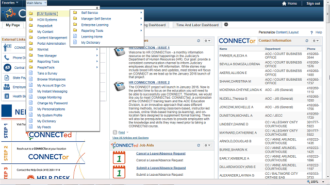Viewport: 330px width, 185px height.
Task: Select Learning Home from the submenu
Action: pos(92,36)
